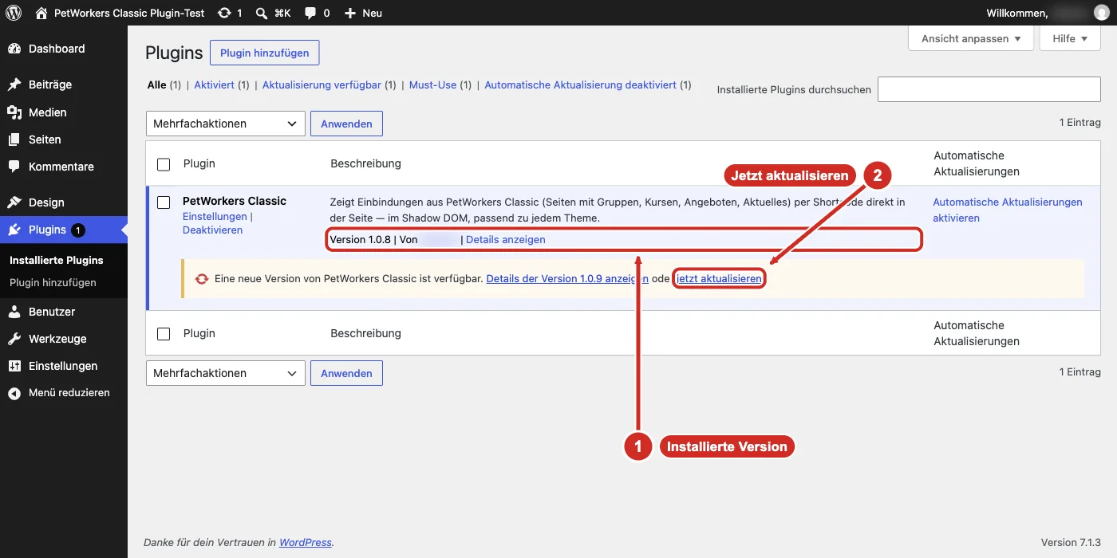The width and height of the screenshot is (1117, 558).
Task: Filter plugins by Aktiviert
Action: pyautogui.click(x=214, y=84)
